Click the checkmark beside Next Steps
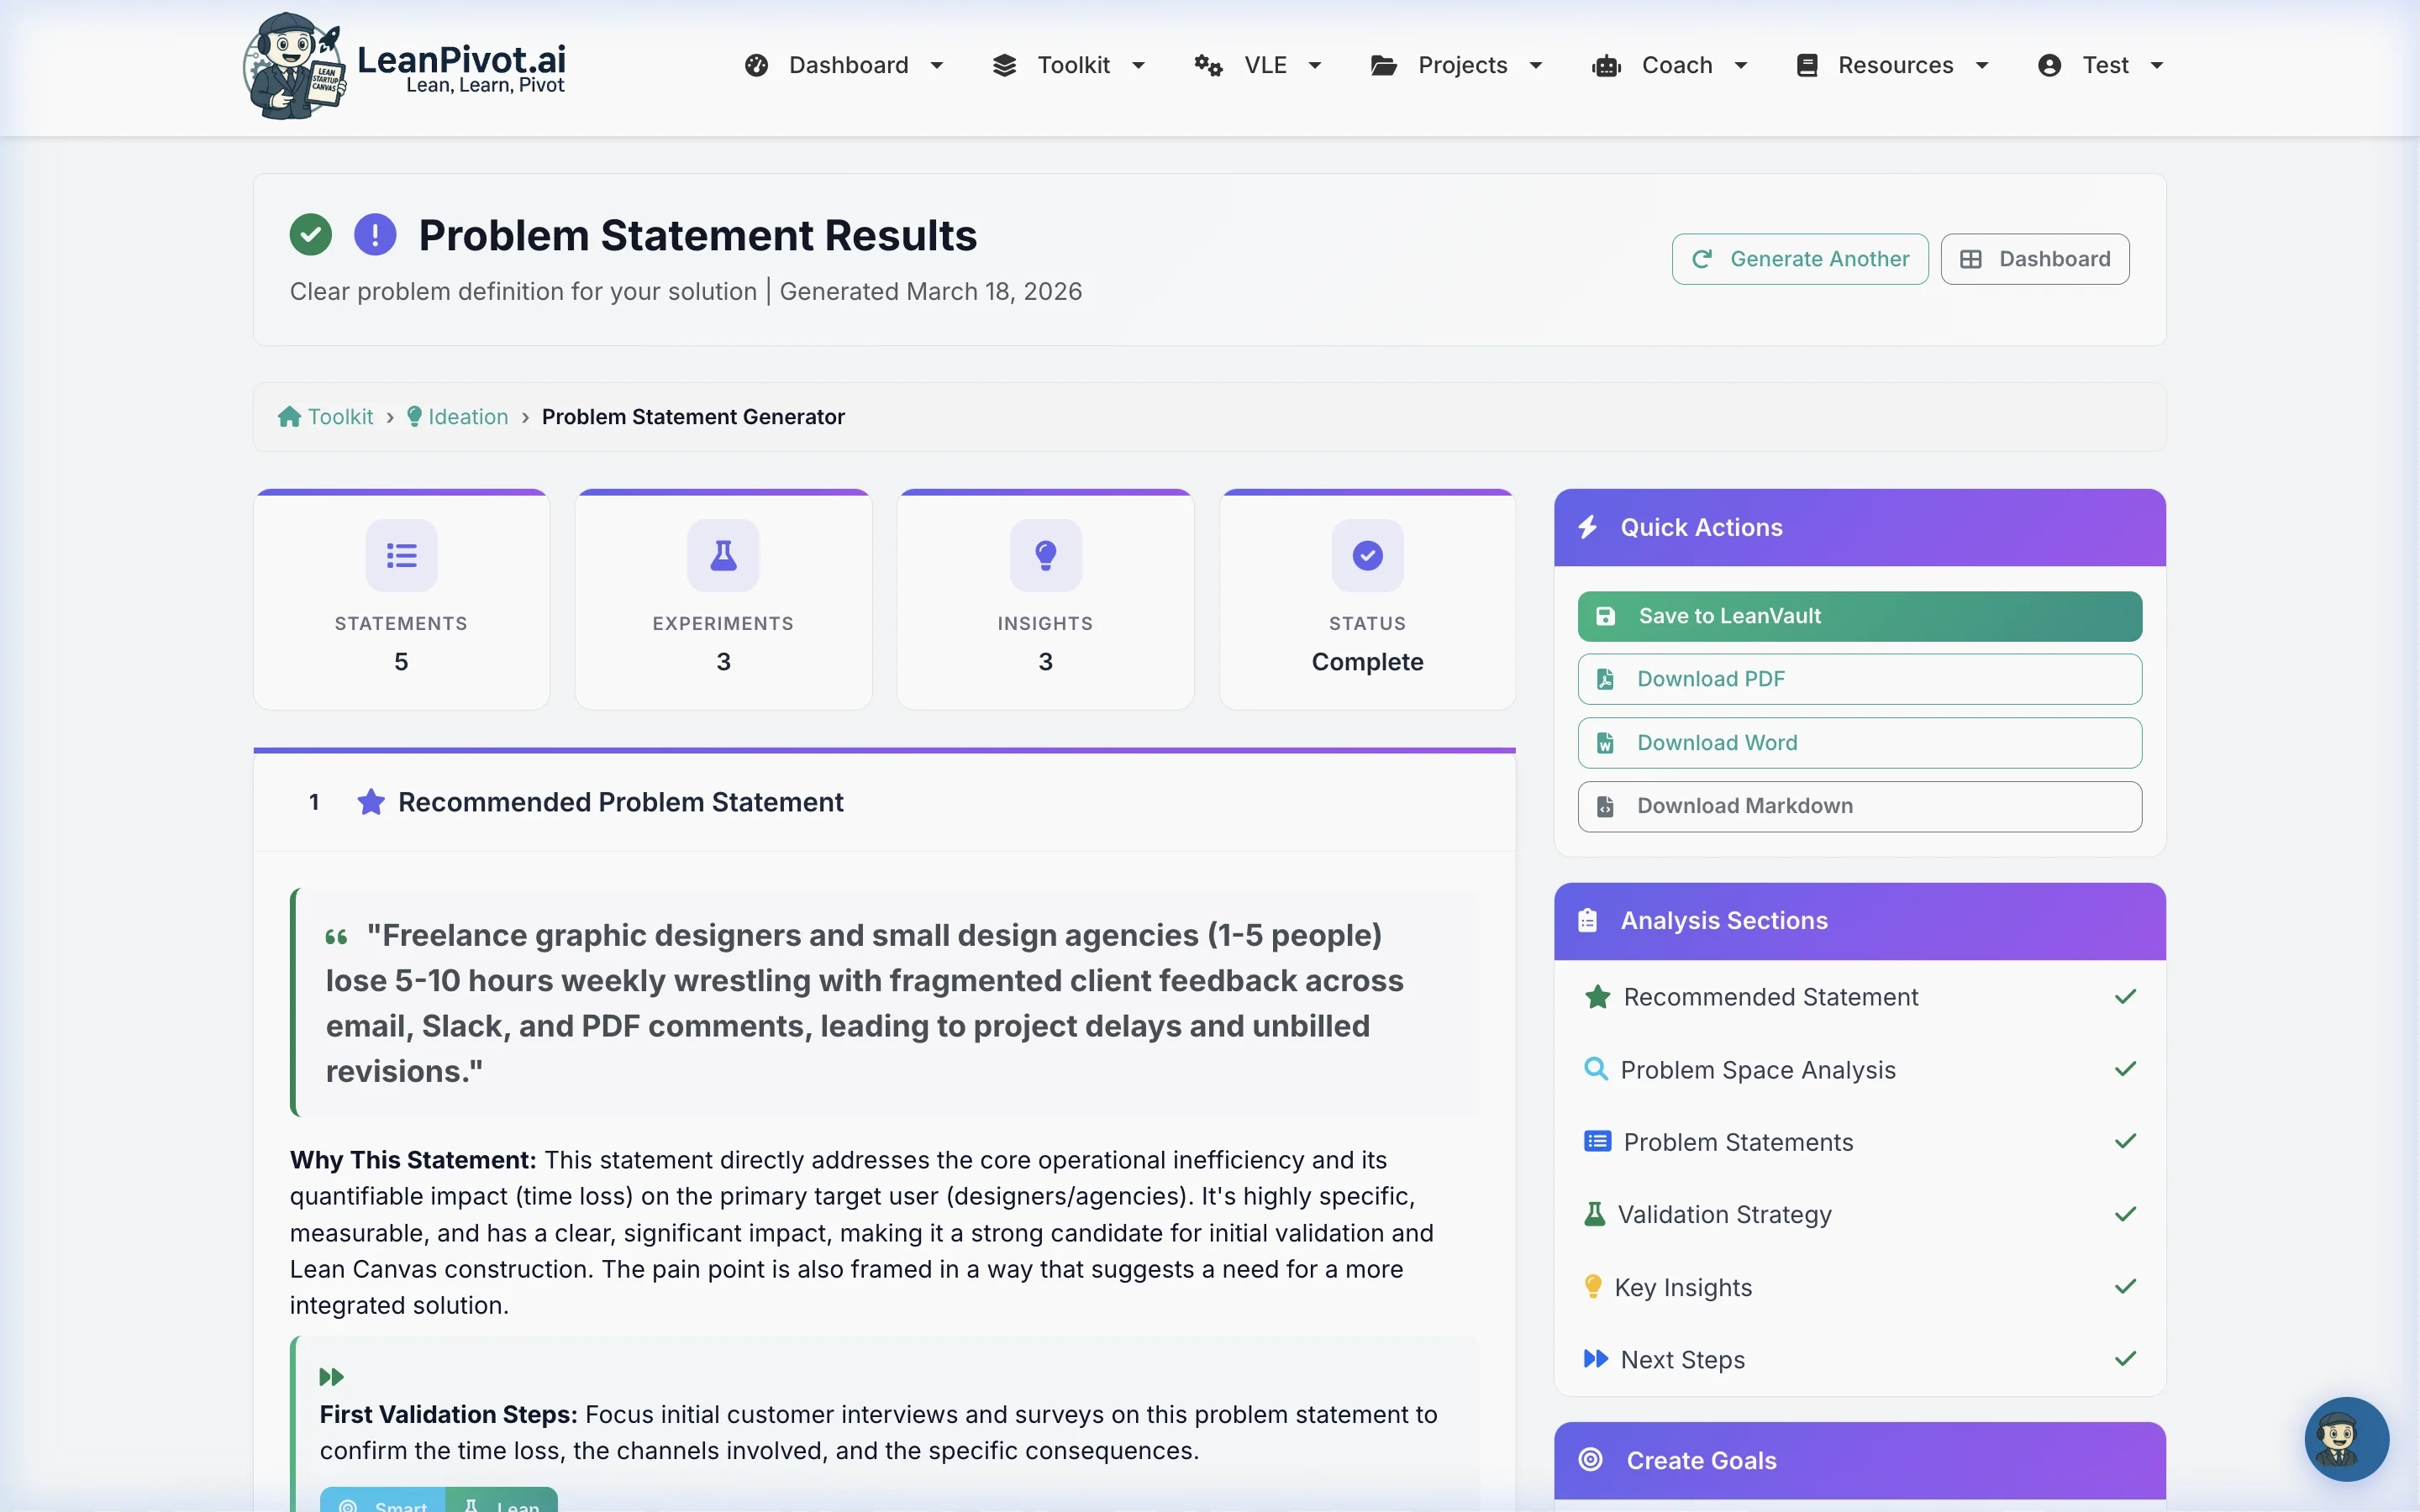 pos(2126,1359)
